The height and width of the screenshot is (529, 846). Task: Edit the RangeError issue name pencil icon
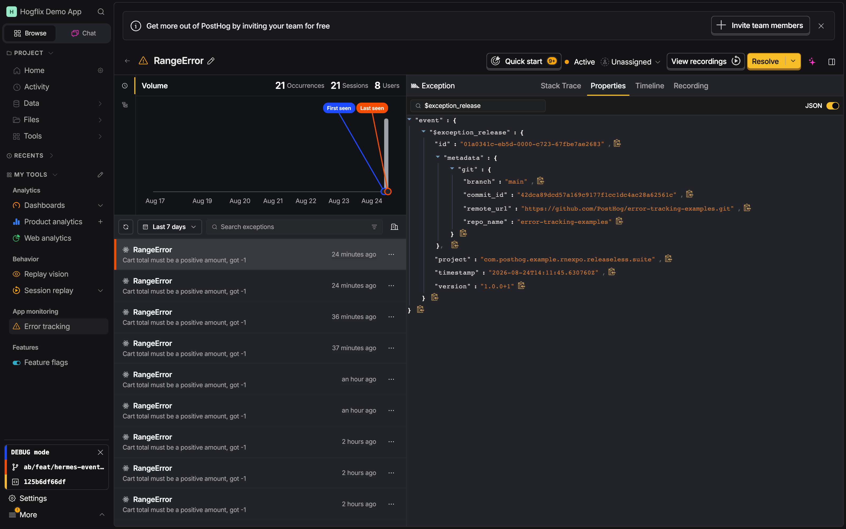(211, 61)
